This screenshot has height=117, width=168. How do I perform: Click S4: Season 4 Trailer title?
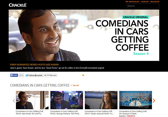(128, 114)
